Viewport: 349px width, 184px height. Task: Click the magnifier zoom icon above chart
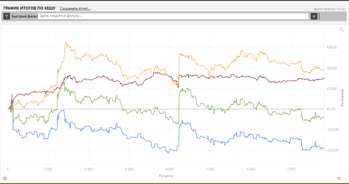tap(342, 29)
